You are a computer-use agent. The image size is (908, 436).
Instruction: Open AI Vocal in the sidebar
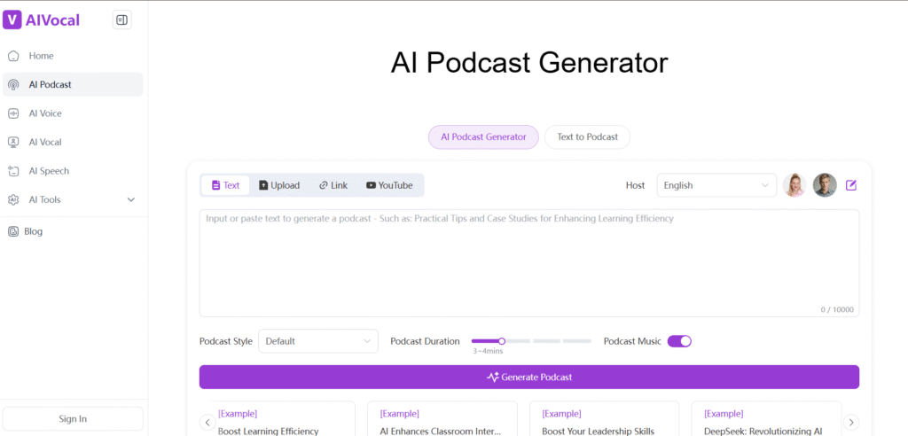click(73, 143)
